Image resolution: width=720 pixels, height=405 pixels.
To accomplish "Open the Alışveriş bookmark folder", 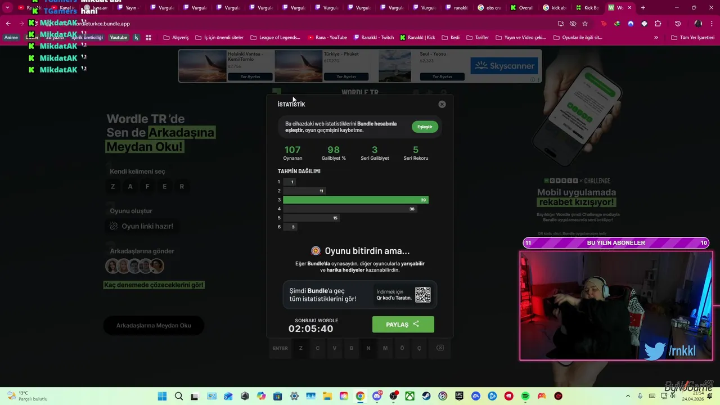I will click(x=176, y=38).
